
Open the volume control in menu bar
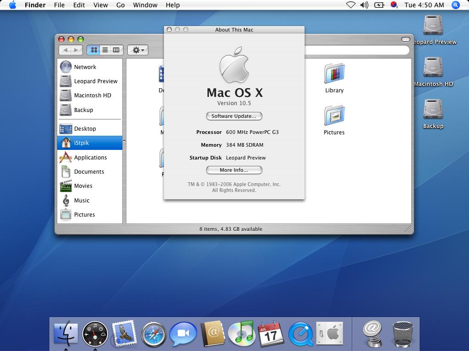364,5
